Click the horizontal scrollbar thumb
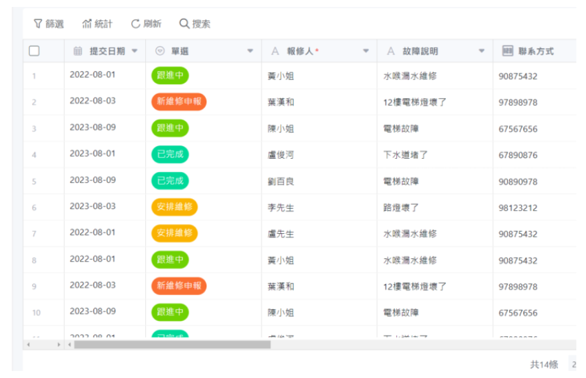 tap(172, 345)
